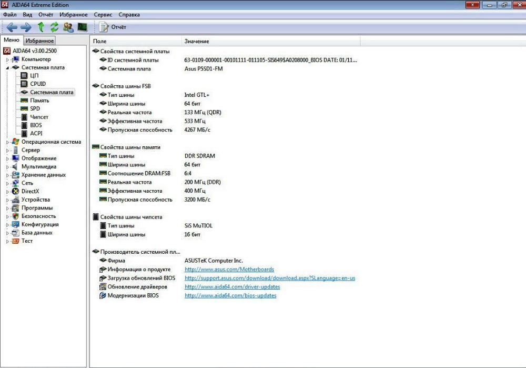The height and width of the screenshot is (368, 526).
Task: Click the Программы icon in tree
Action: [15, 208]
